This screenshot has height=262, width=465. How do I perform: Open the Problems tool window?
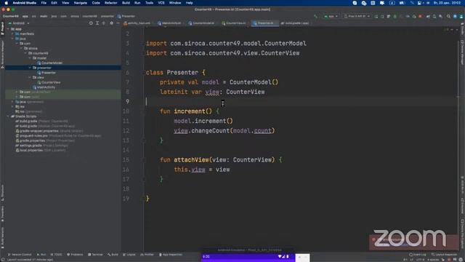pyautogui.click(x=75, y=255)
